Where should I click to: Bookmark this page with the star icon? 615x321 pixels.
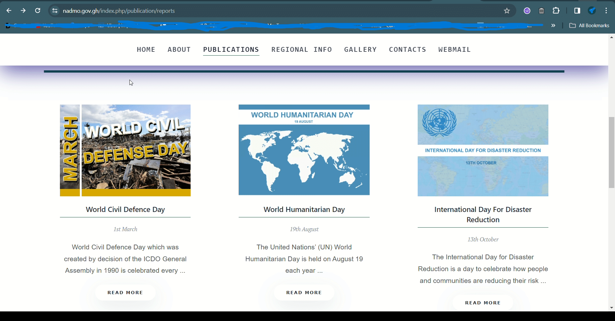507,11
